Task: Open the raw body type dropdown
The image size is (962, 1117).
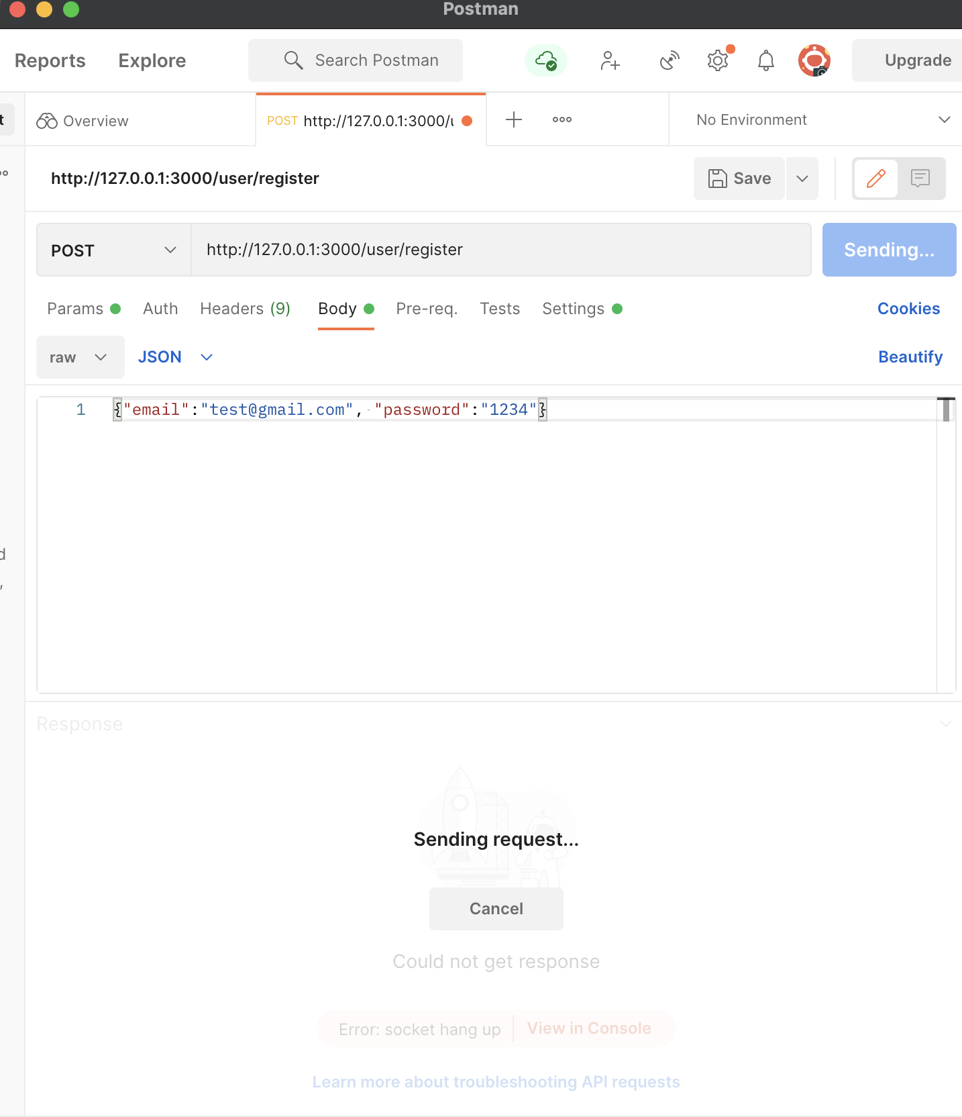Action: 81,357
